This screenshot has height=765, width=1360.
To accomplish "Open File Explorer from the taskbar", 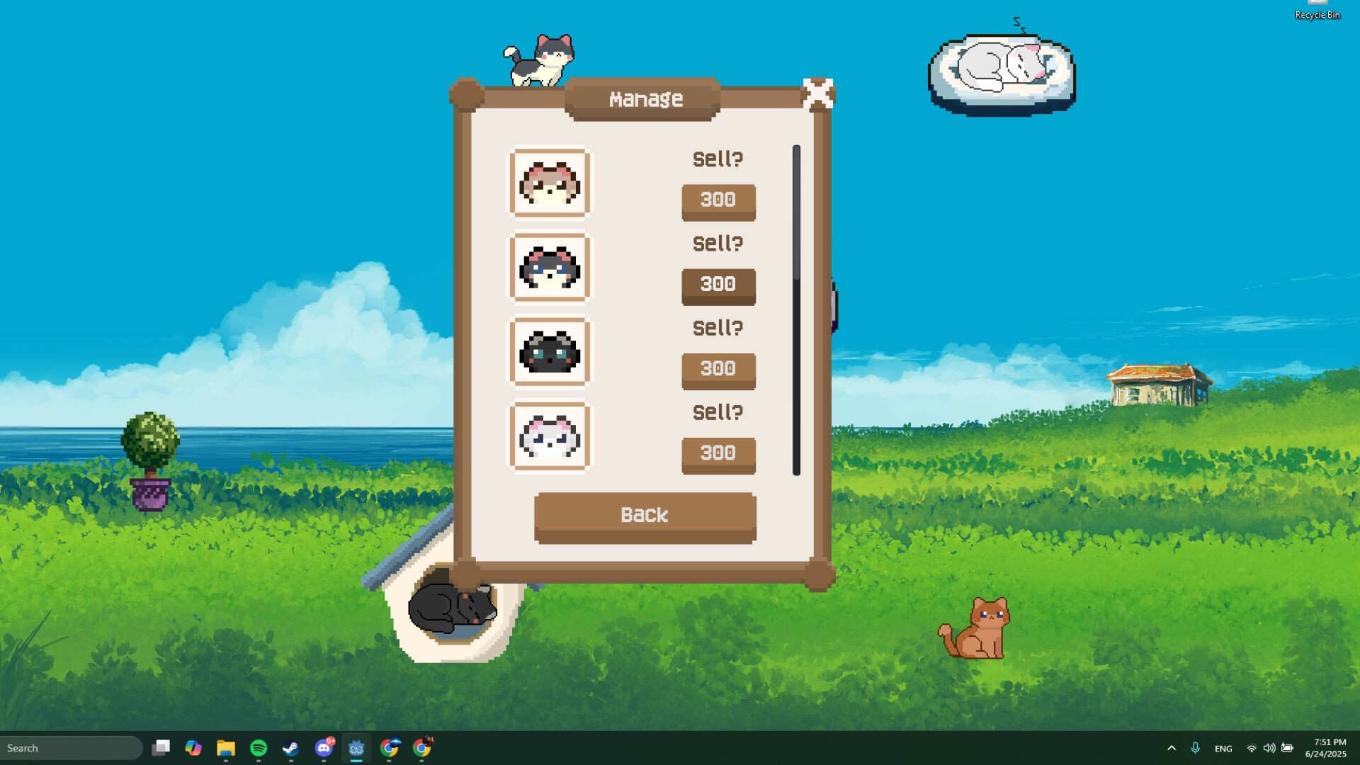I will [x=225, y=747].
